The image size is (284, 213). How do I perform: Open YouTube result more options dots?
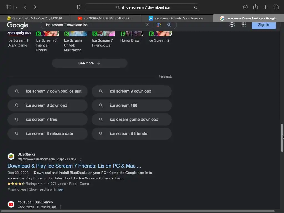61,207
